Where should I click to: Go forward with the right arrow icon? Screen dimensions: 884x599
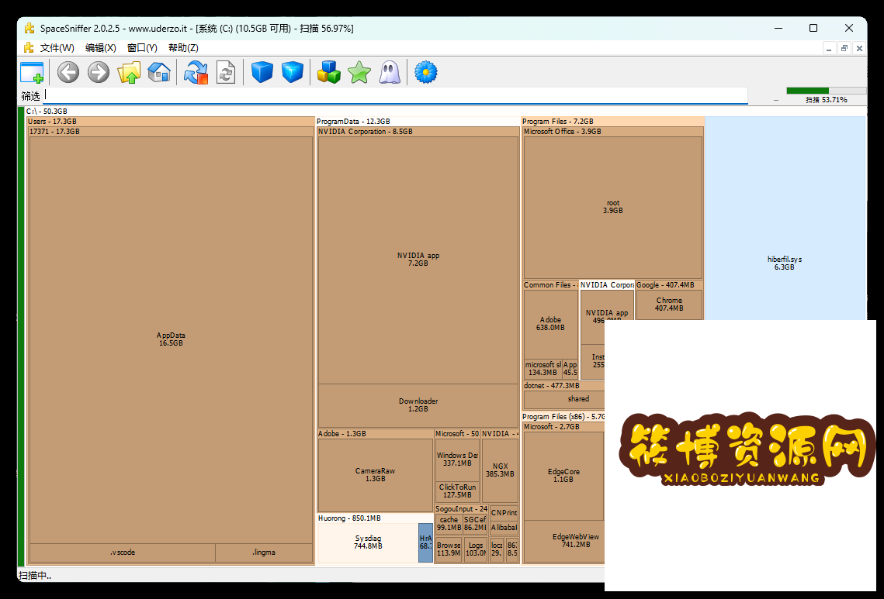(99, 73)
